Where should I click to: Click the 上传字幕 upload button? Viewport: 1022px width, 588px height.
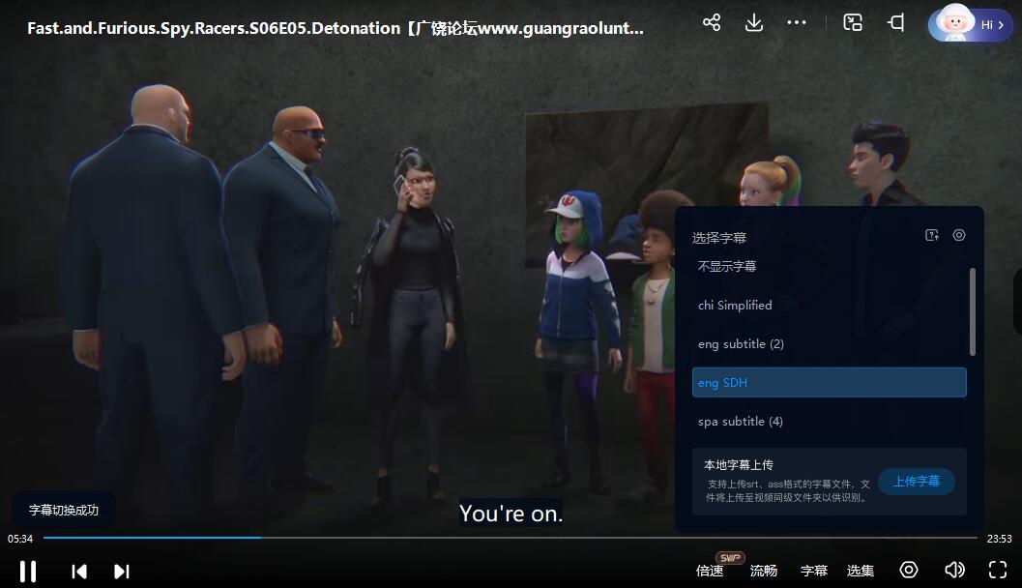[917, 481]
